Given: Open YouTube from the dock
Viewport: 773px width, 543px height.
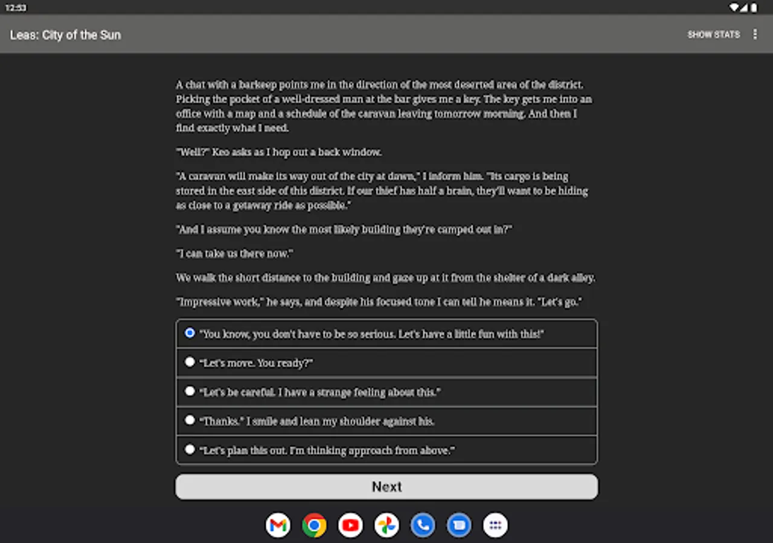Looking at the screenshot, I should pyautogui.click(x=350, y=526).
